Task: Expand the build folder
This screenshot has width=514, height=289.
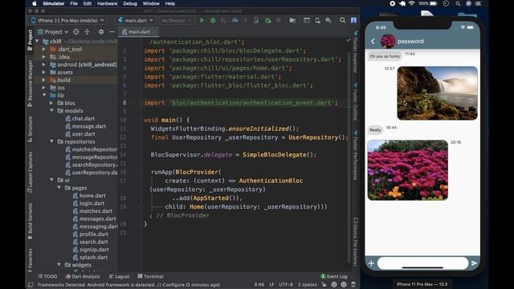Action: pos(43,80)
